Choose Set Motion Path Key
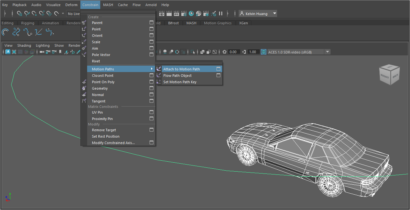 click(180, 82)
